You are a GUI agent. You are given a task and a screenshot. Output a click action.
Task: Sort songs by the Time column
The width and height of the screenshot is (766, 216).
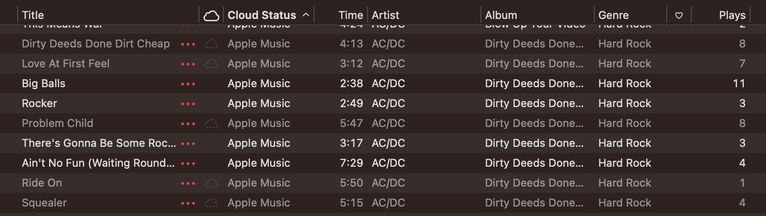point(350,15)
